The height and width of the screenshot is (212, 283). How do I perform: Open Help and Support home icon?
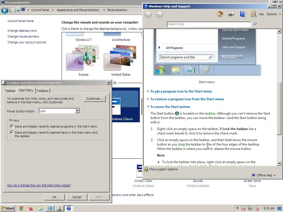click(220, 14)
